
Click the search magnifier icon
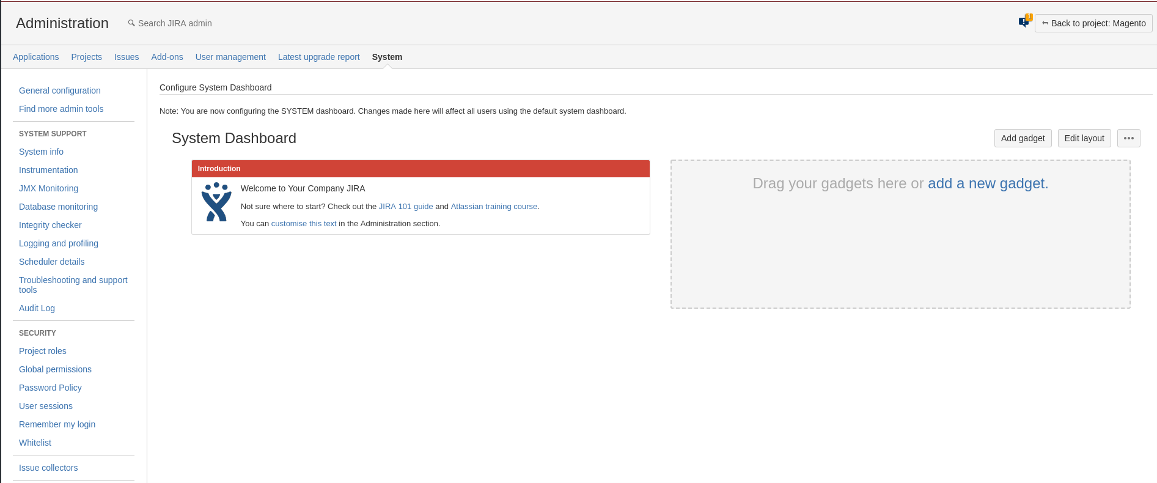click(131, 23)
